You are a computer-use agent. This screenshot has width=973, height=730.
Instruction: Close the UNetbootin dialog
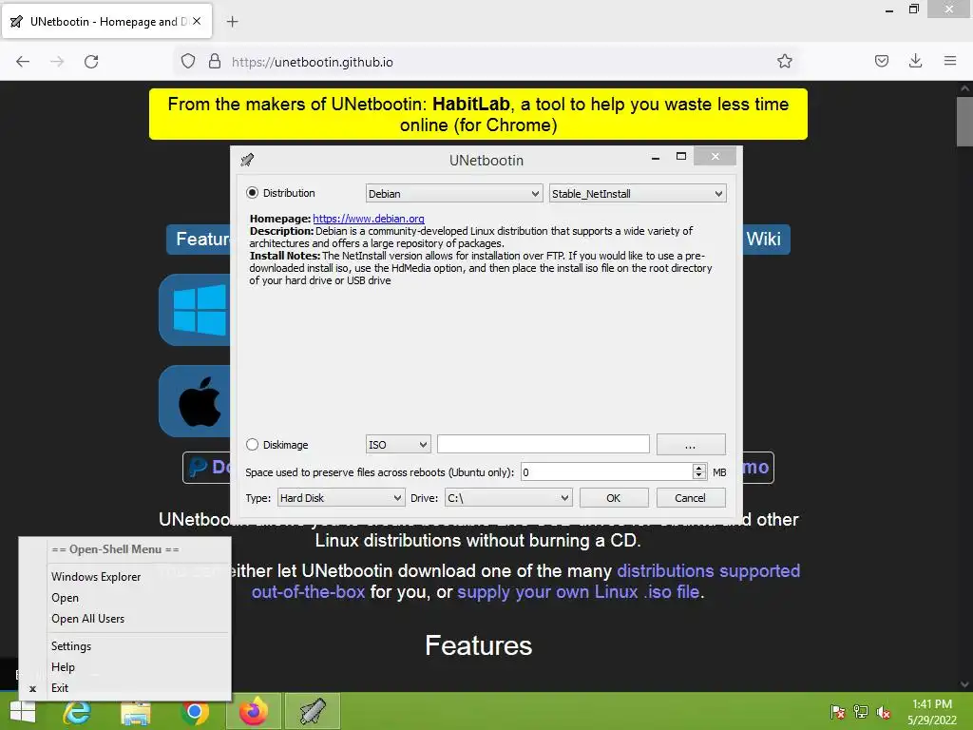715,157
